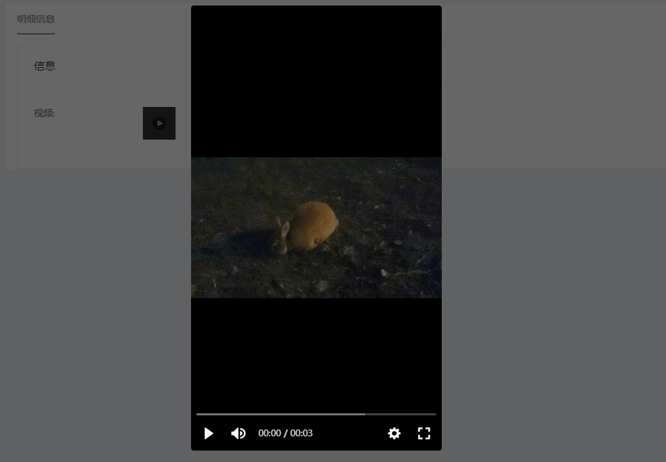This screenshot has width=666, height=462.
Task: Click the 视频: field label
Action: click(44, 113)
